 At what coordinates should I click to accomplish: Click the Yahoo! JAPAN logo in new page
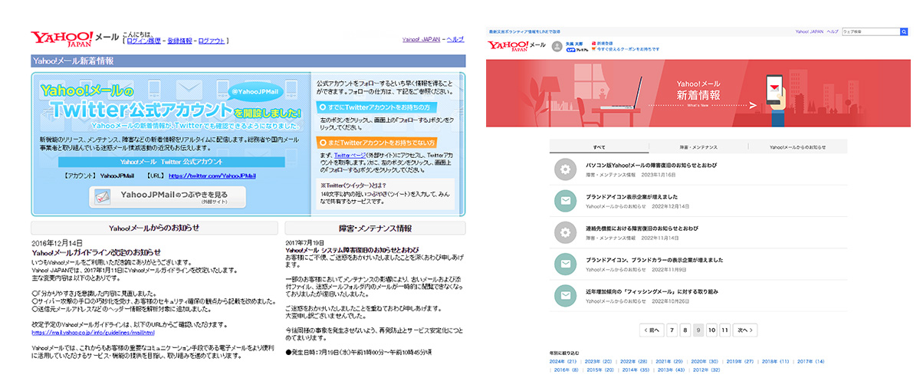coord(515,46)
